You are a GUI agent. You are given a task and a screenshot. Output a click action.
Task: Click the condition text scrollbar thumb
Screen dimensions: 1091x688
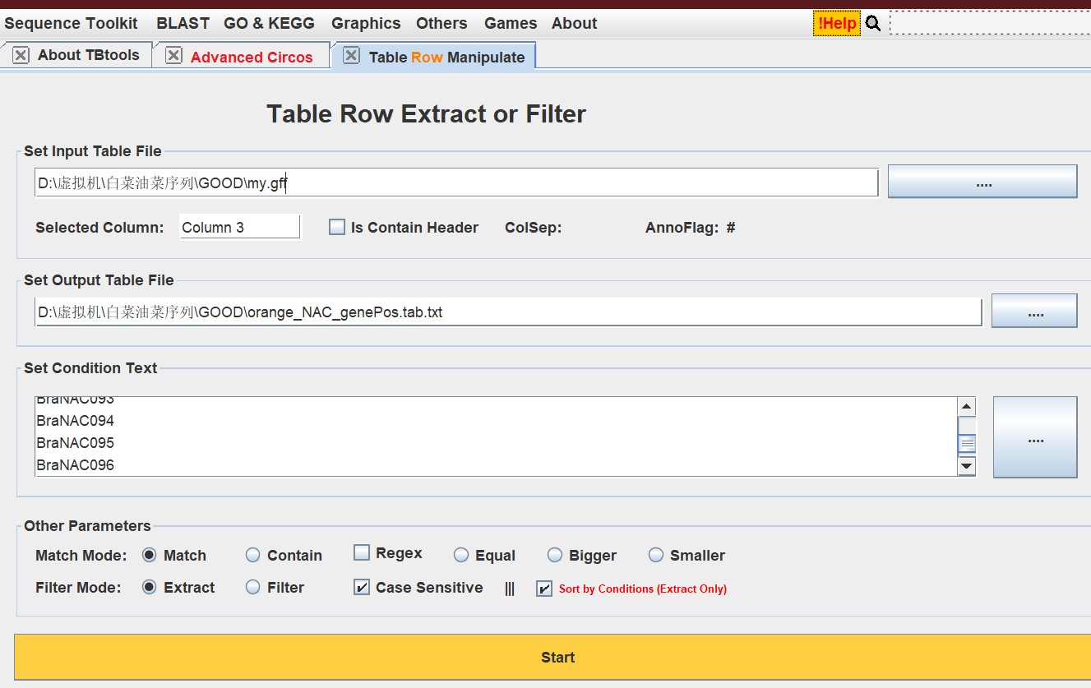click(x=967, y=443)
